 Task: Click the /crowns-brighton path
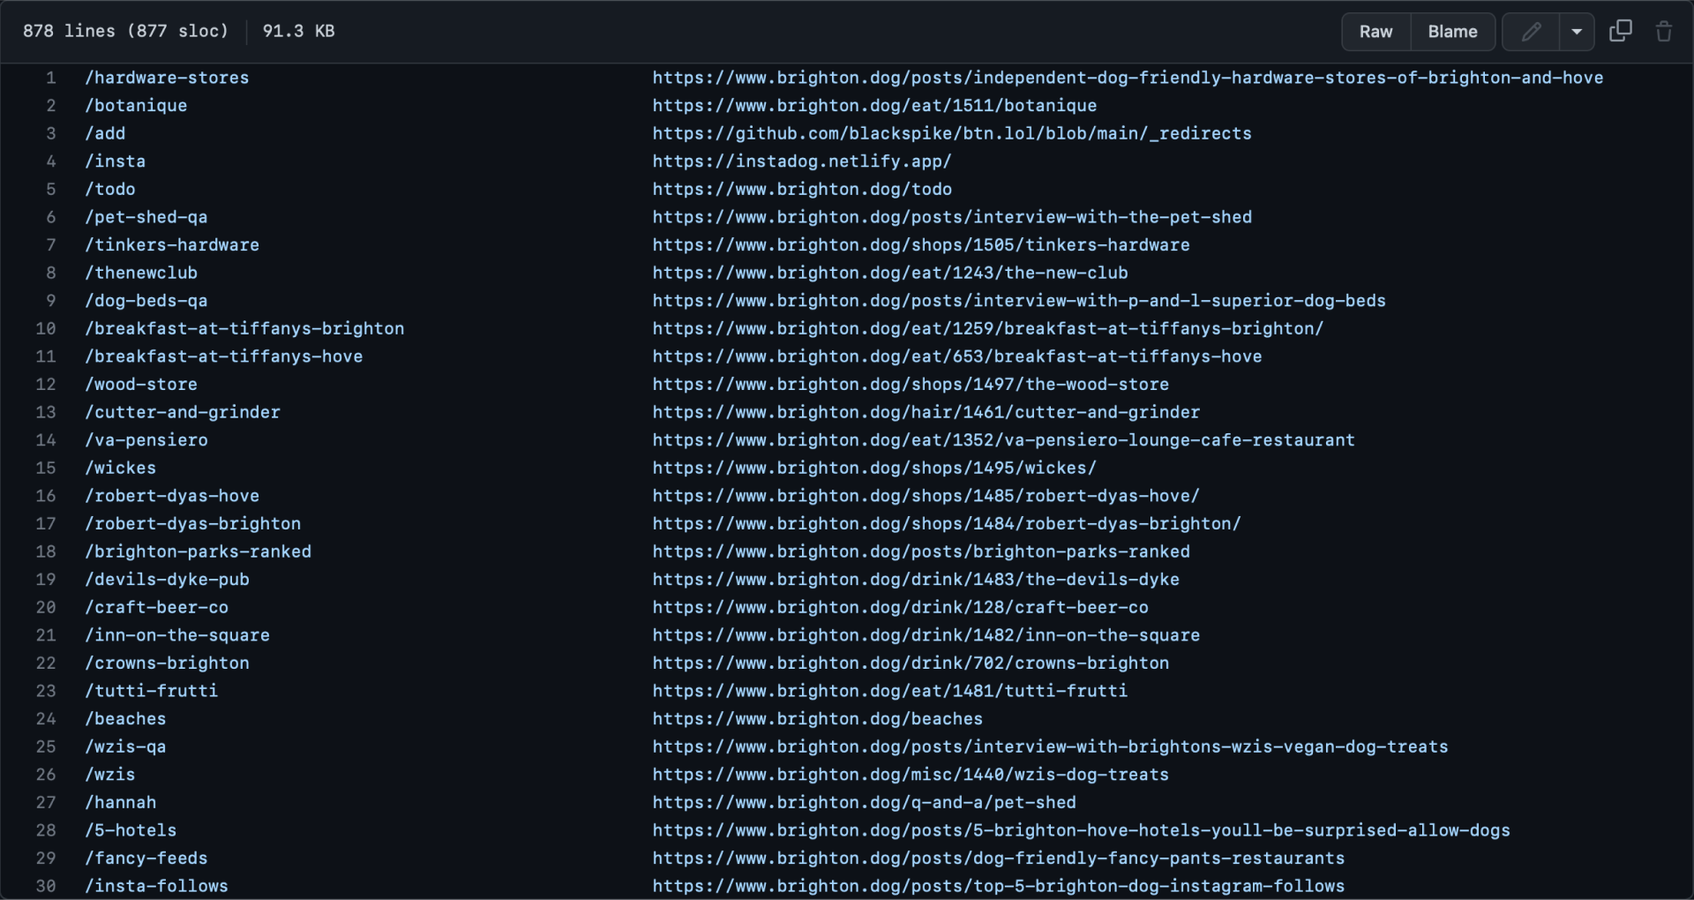(167, 663)
